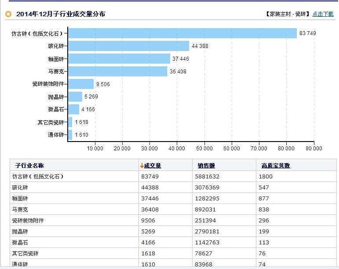339x269 pixels.
Task: Click the 微晶石 chart bar
Action: click(73, 109)
